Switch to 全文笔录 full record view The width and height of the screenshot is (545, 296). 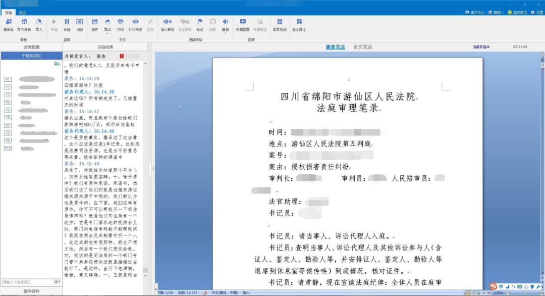coord(362,47)
